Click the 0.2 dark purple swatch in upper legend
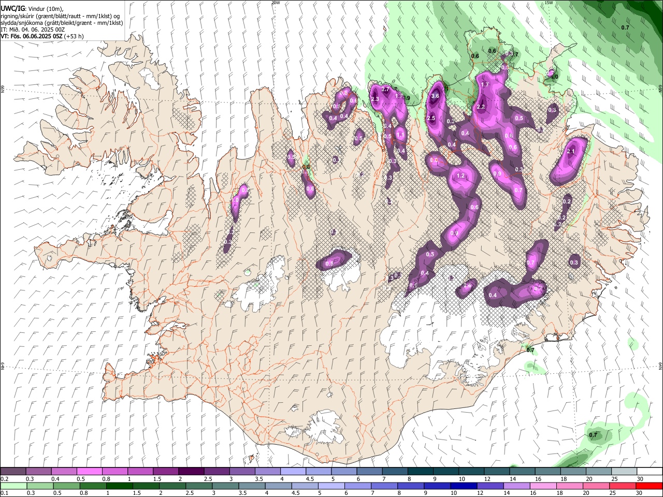 pos(13,472)
